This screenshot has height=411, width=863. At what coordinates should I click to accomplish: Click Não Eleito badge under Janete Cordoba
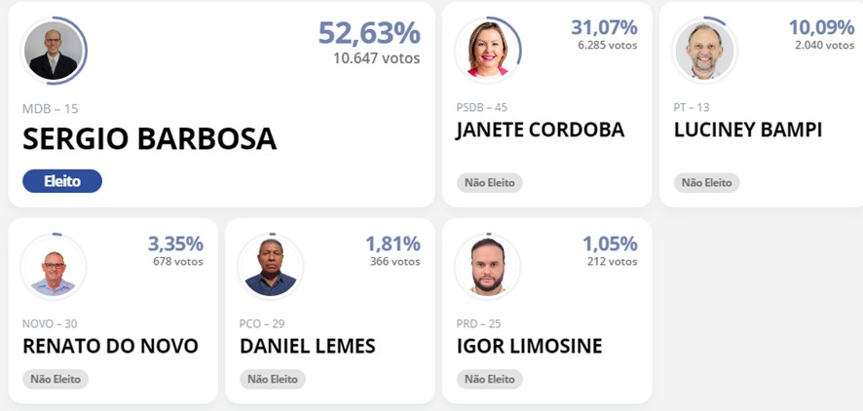489,183
